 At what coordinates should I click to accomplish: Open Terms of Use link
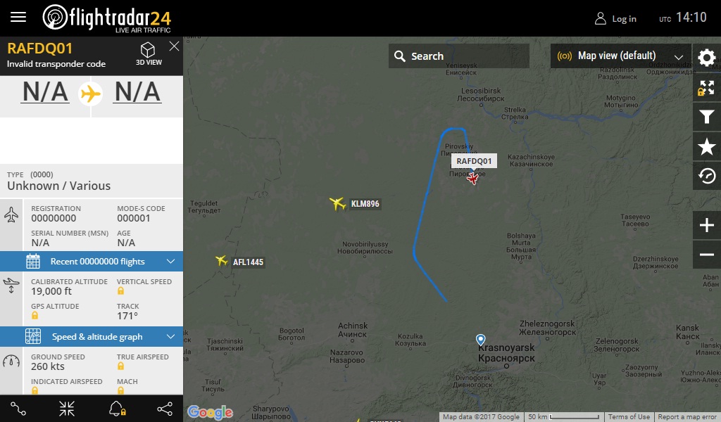(629, 417)
